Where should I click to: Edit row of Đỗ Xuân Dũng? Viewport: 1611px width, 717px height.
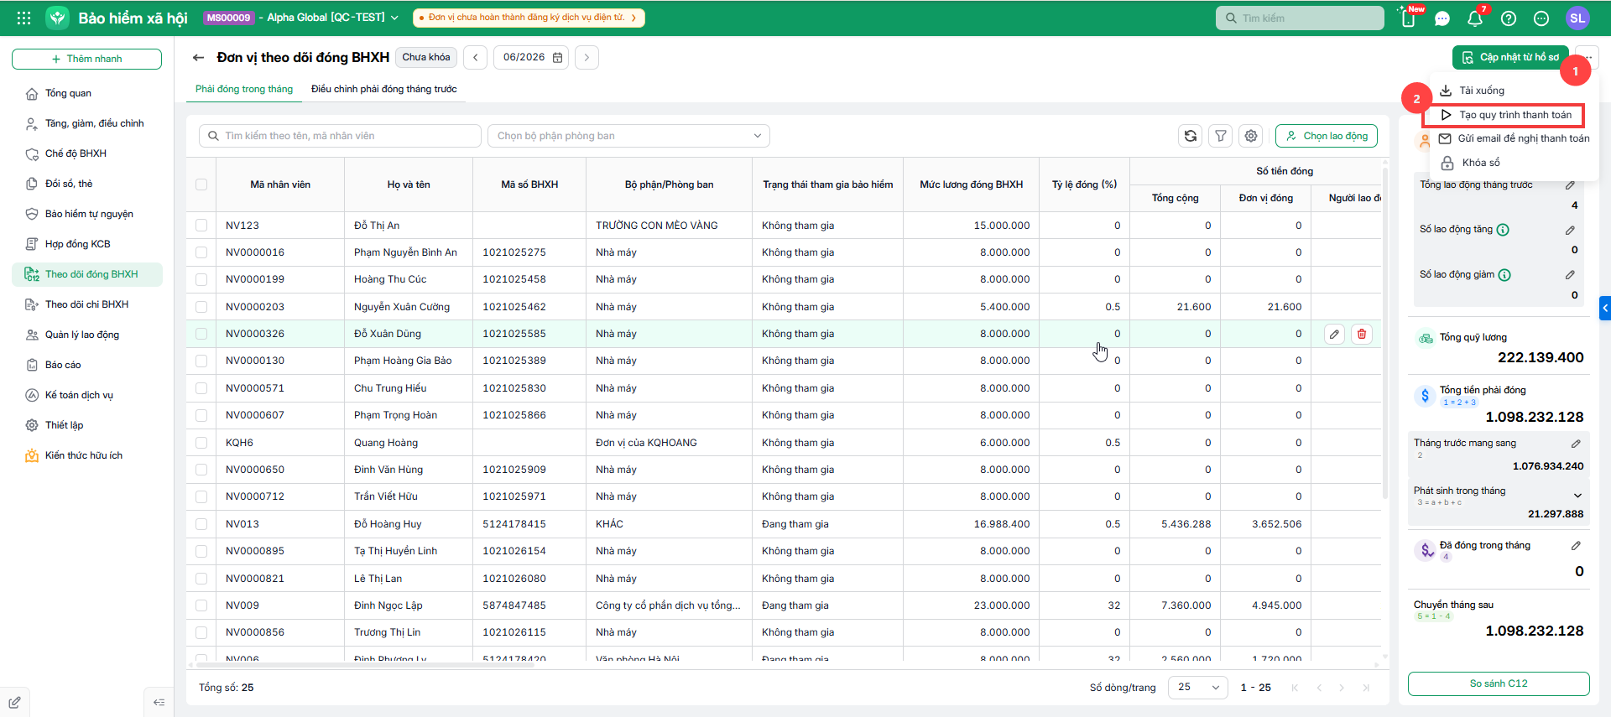pyautogui.click(x=1334, y=334)
